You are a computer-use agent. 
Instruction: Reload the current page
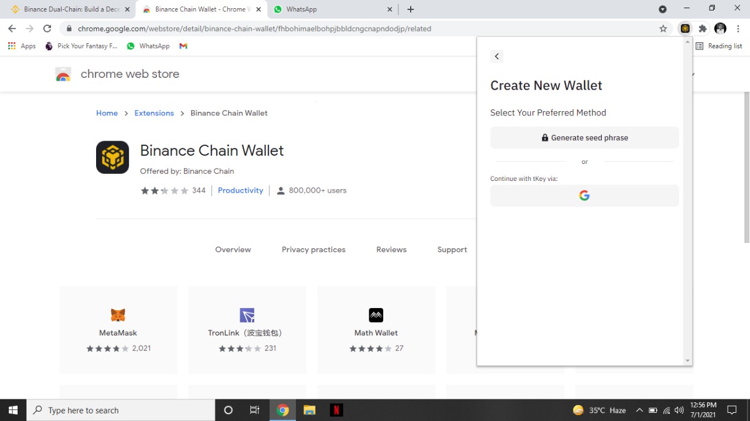click(x=47, y=28)
